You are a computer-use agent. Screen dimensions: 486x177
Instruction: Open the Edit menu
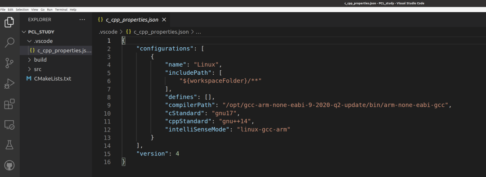point(10,9)
